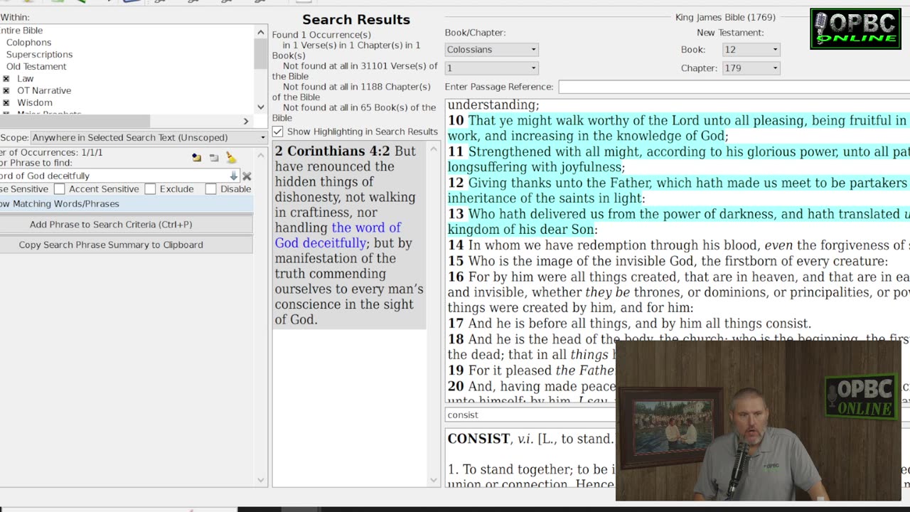
Task: Click verse 10 in the Colossians text
Action: (x=678, y=128)
